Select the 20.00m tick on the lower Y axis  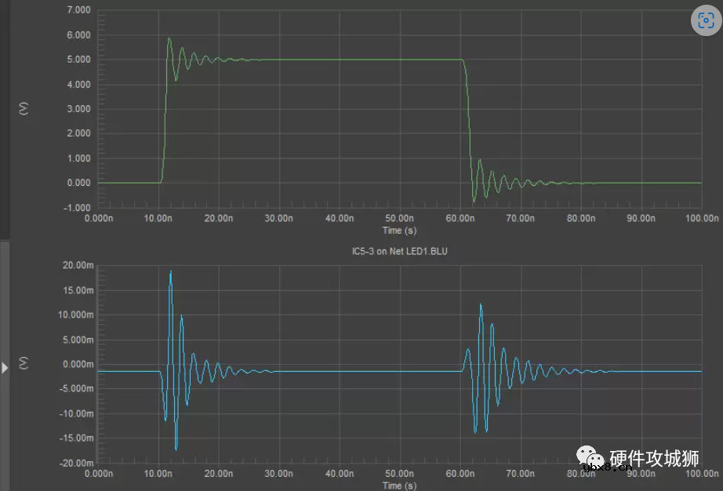click(77, 265)
